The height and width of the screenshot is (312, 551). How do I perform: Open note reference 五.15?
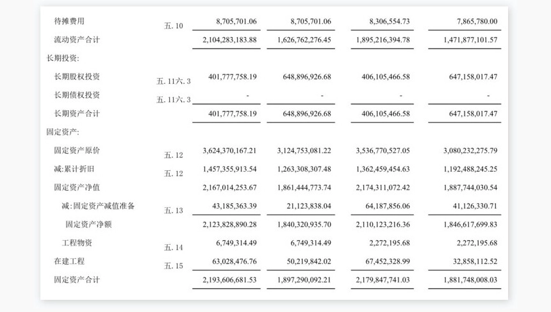[x=174, y=266]
